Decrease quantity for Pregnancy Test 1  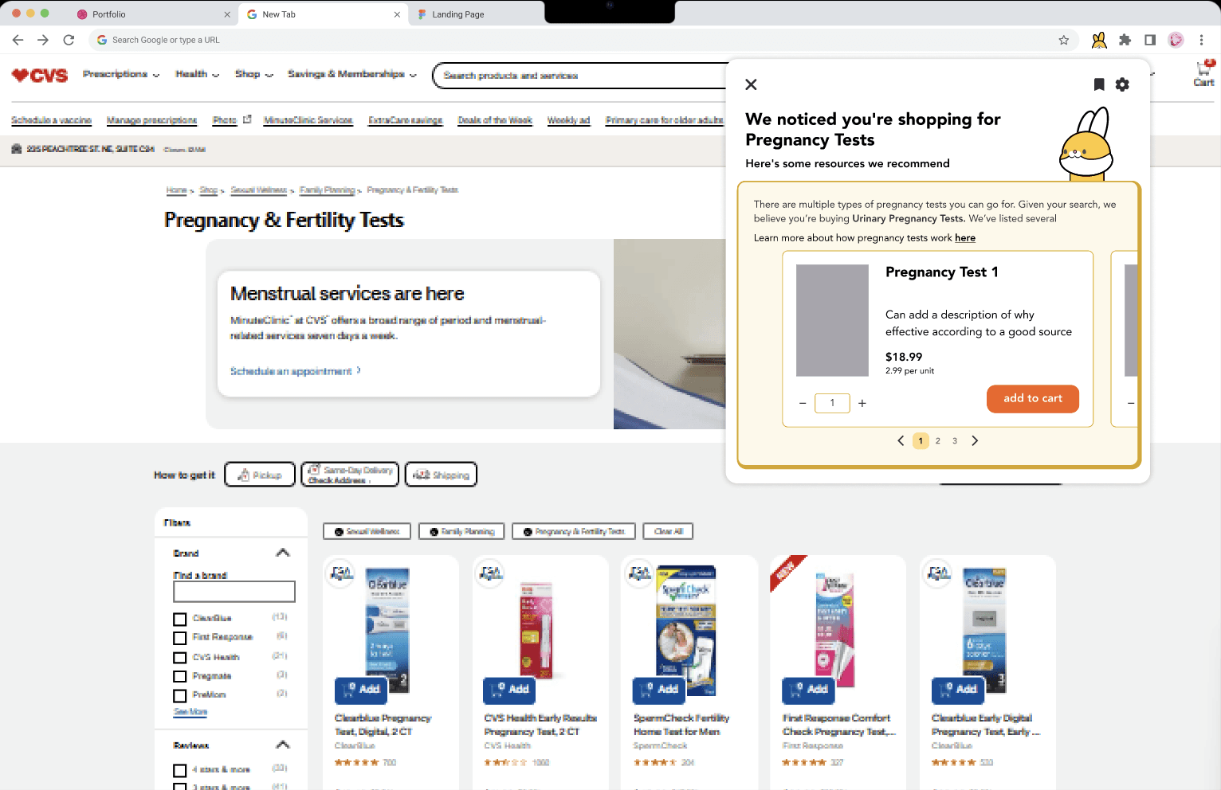(803, 403)
